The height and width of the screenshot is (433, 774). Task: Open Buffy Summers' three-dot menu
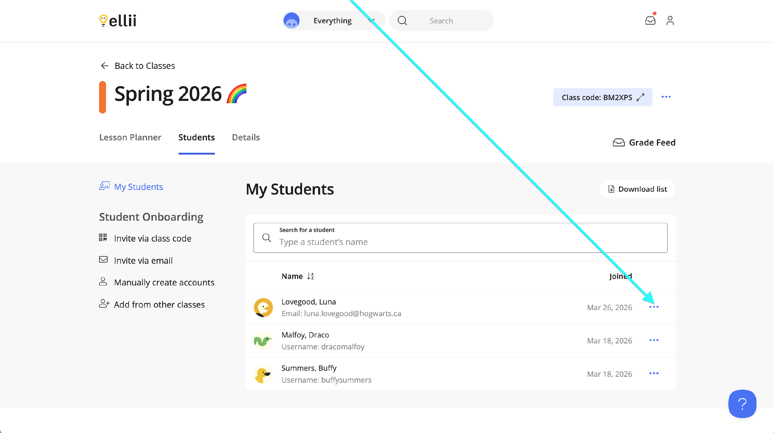tap(654, 373)
